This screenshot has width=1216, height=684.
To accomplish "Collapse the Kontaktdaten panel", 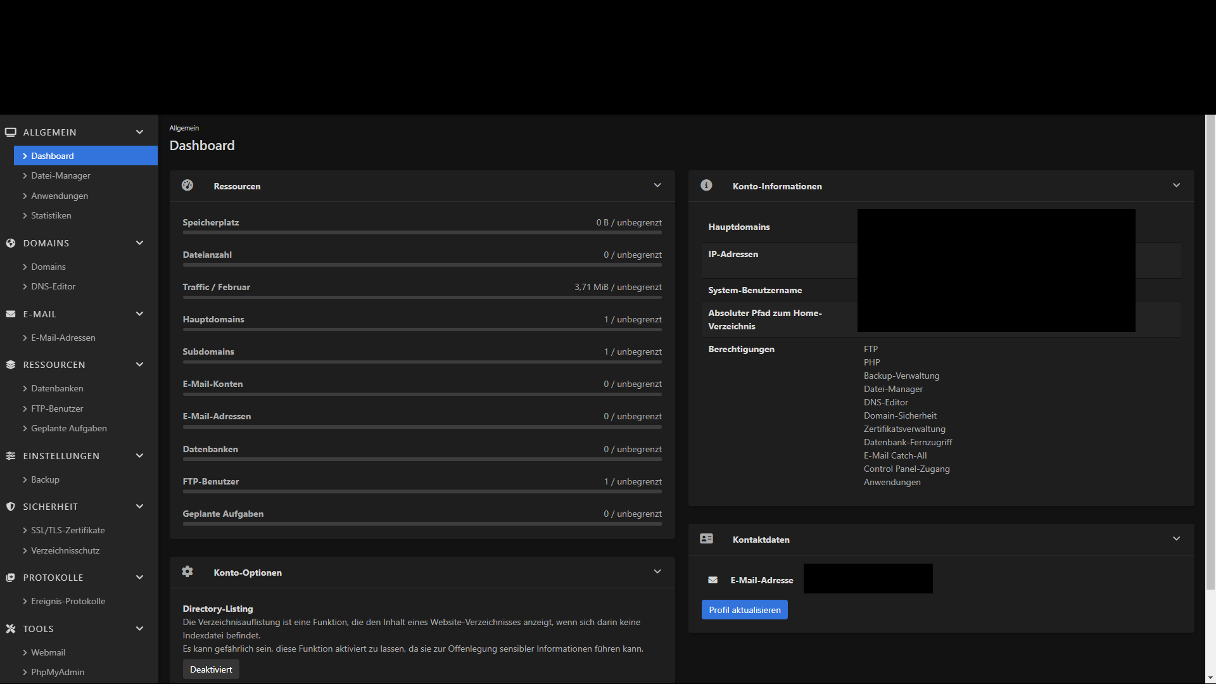I will point(1176,539).
